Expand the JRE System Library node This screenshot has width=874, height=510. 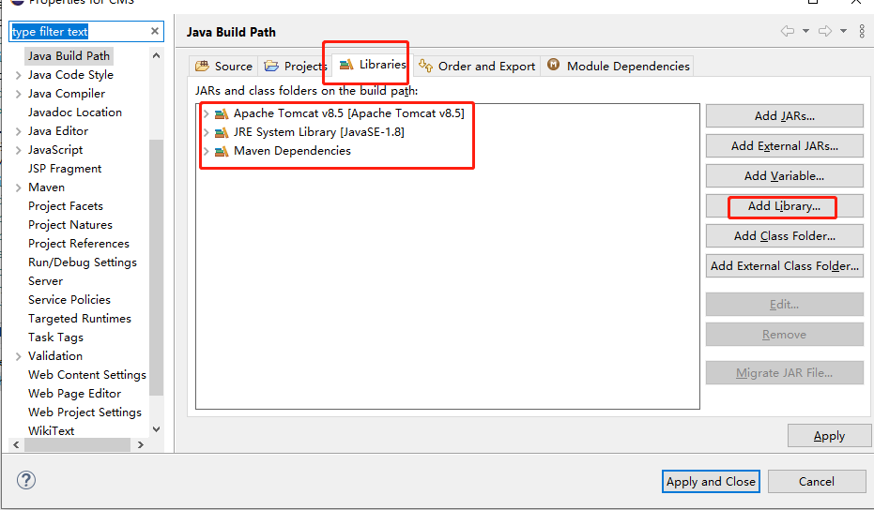pyautogui.click(x=207, y=132)
